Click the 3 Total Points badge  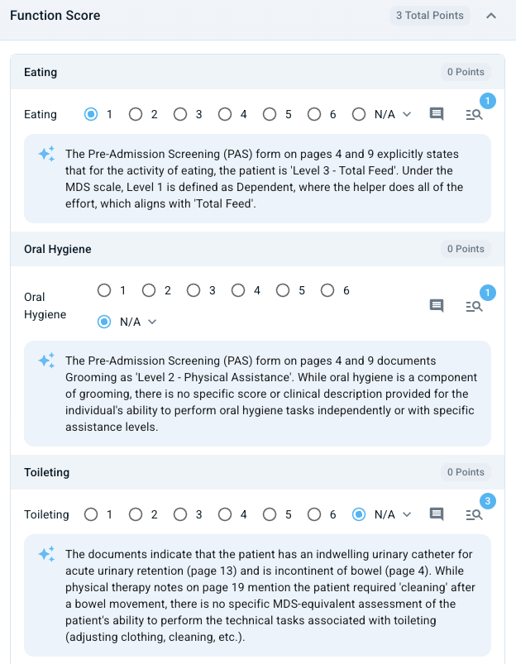(429, 16)
